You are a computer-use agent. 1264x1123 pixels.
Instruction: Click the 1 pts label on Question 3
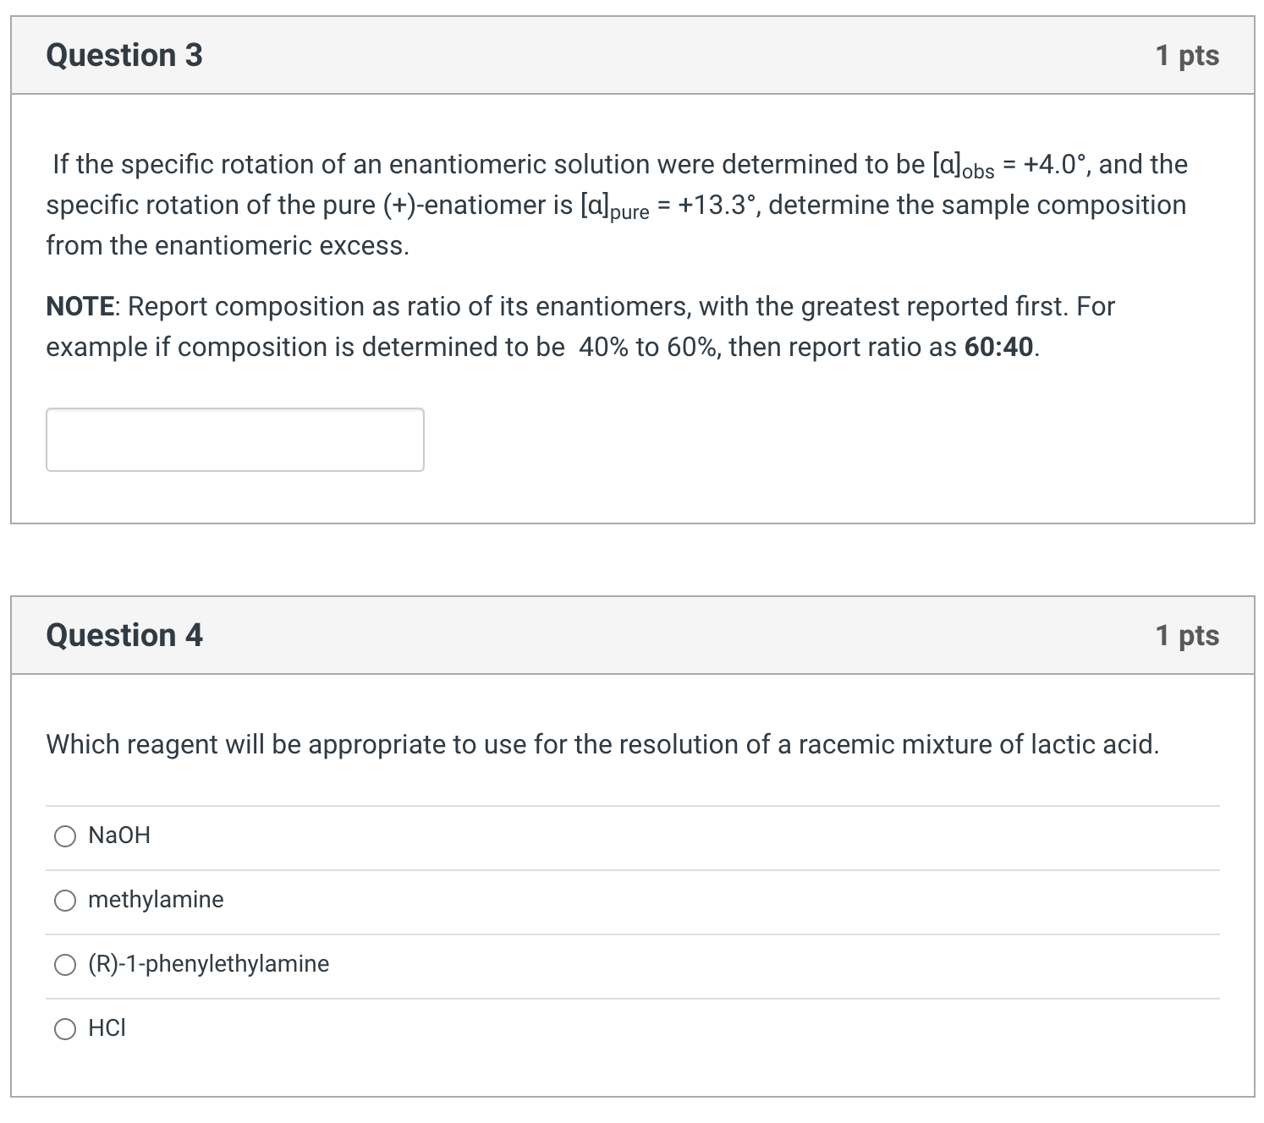coord(1188,54)
